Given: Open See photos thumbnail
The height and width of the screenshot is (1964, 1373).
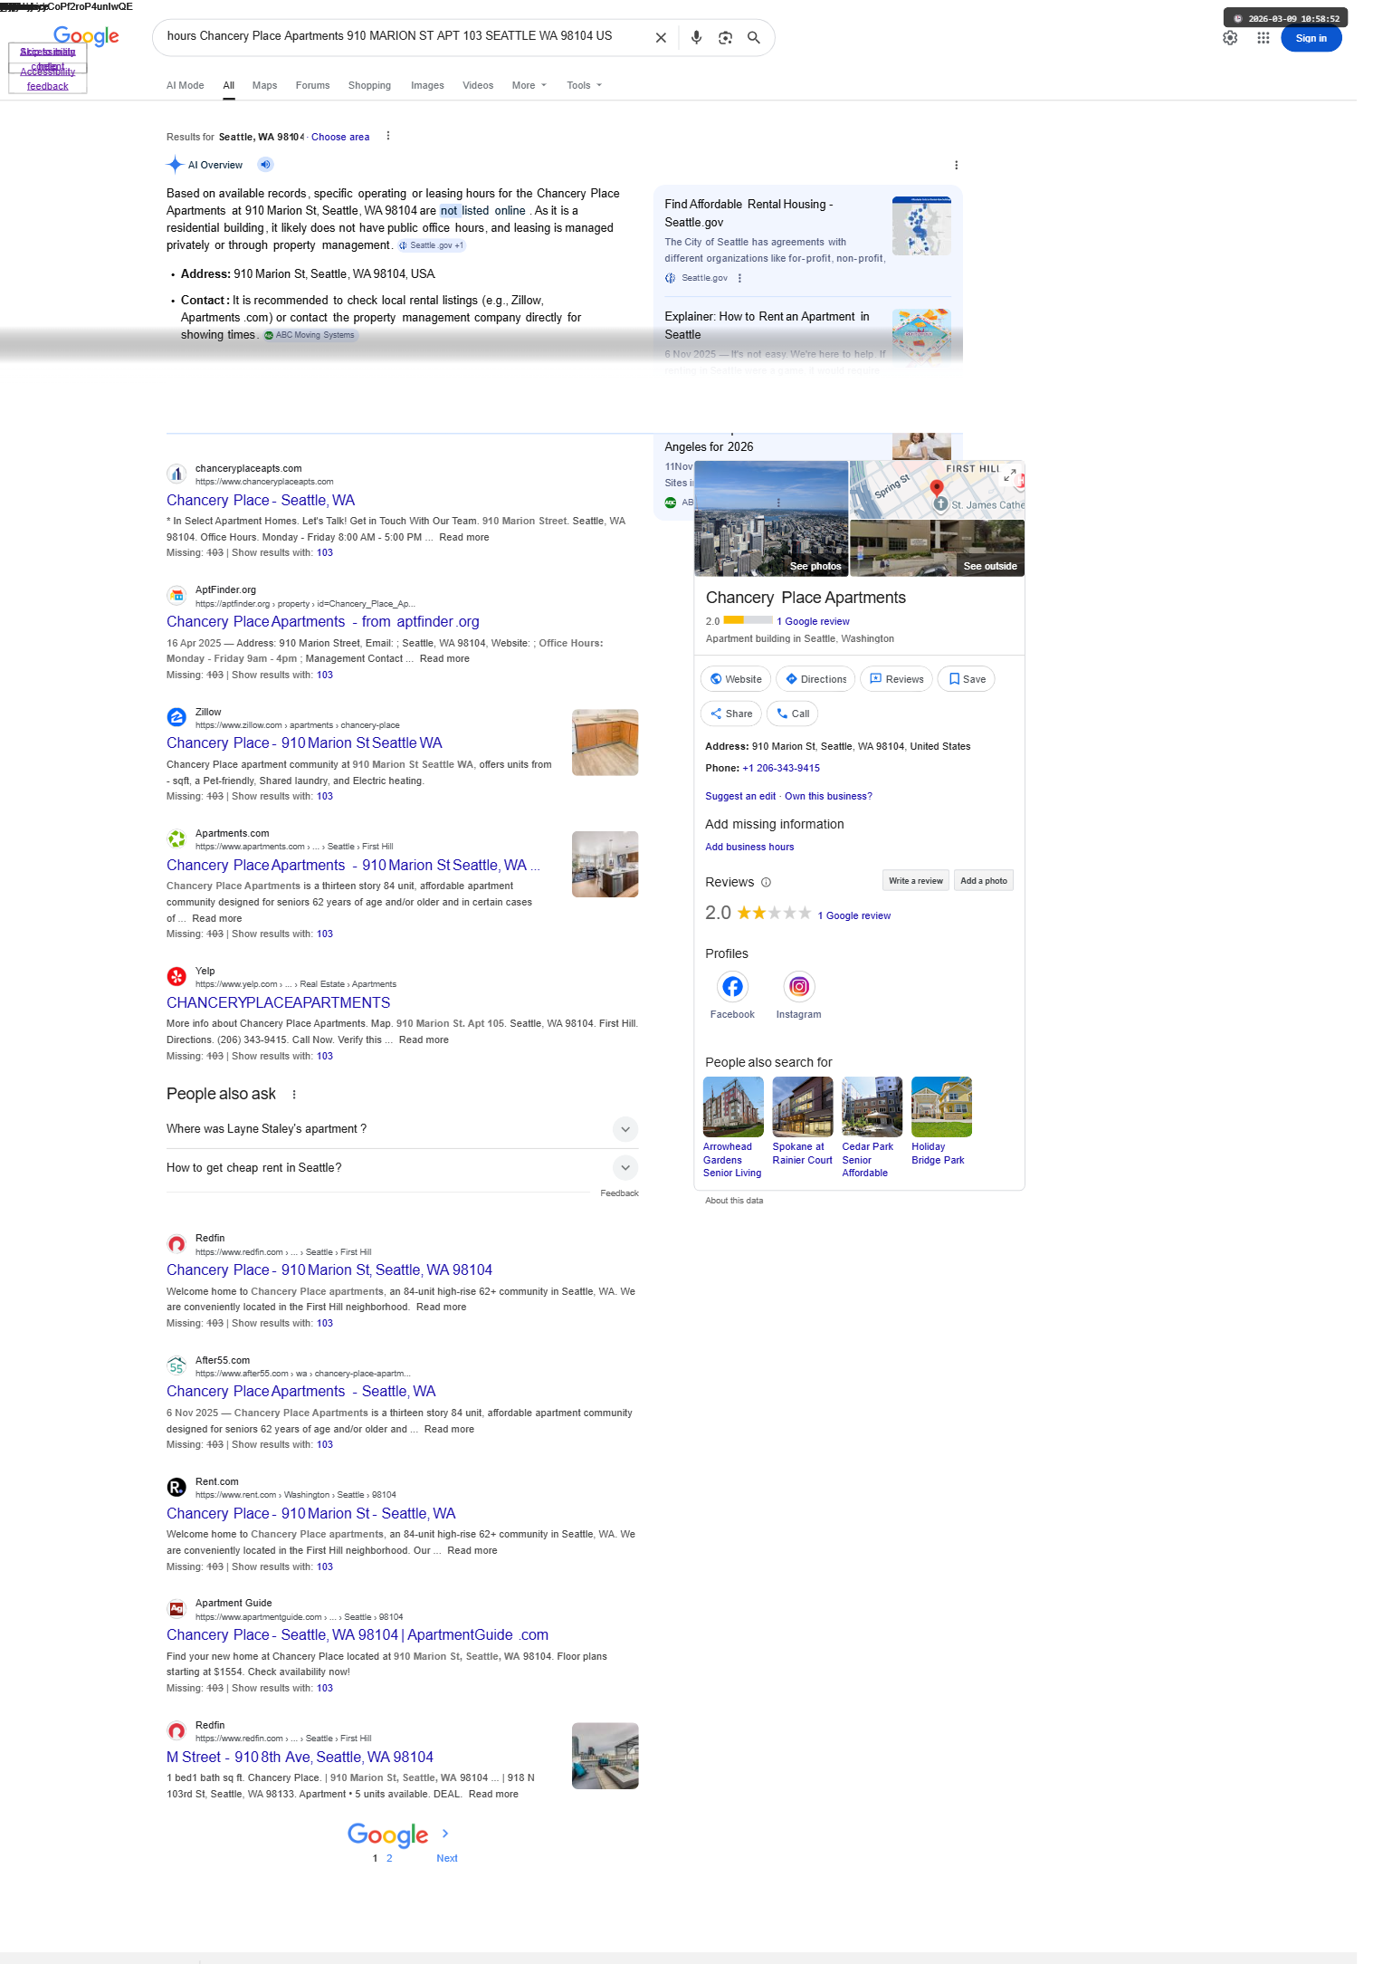Looking at the screenshot, I should pos(771,518).
